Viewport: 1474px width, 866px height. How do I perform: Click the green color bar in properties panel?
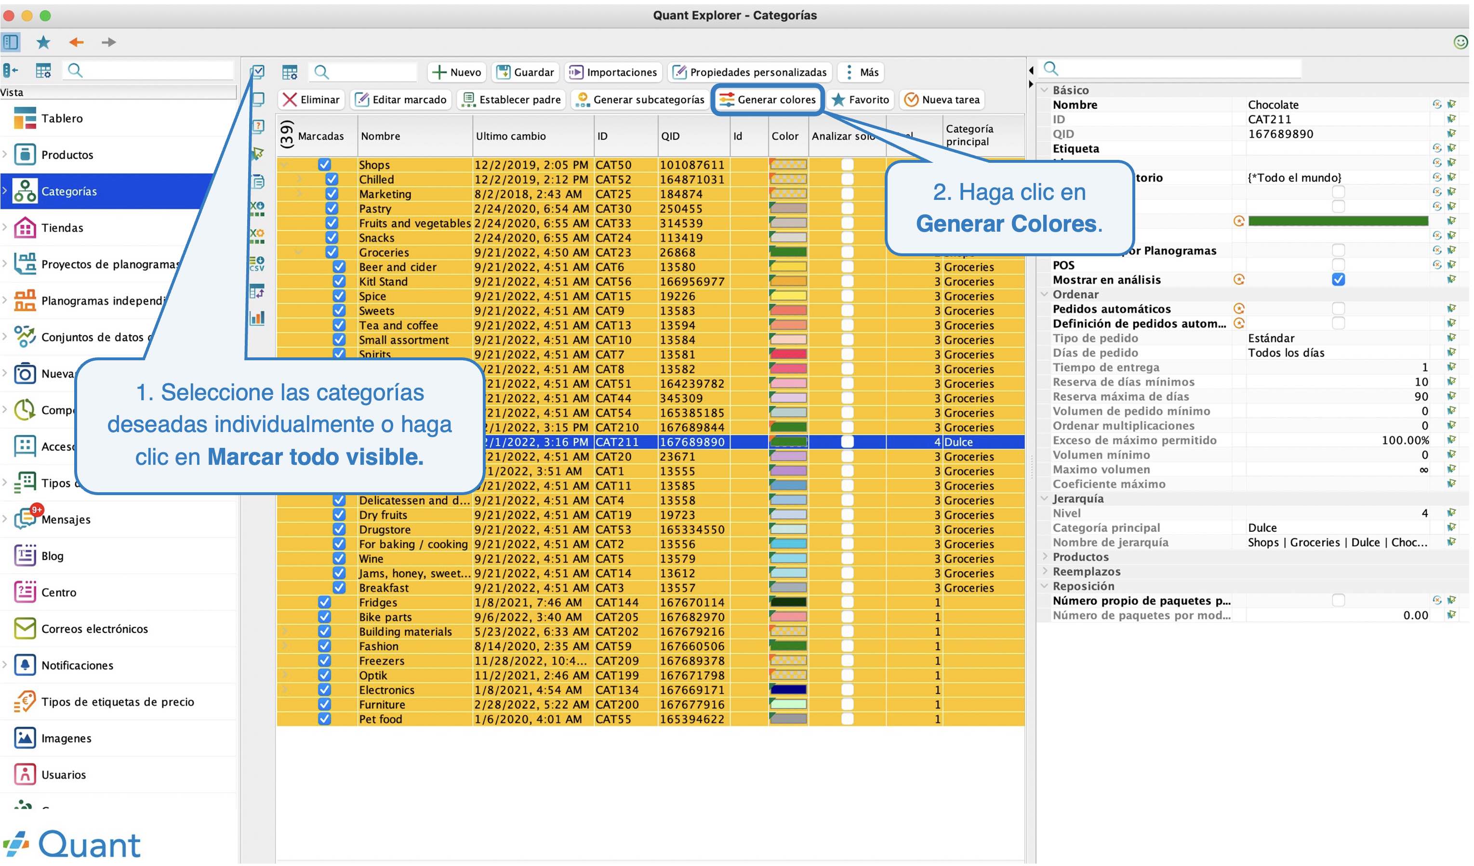pyautogui.click(x=1339, y=221)
